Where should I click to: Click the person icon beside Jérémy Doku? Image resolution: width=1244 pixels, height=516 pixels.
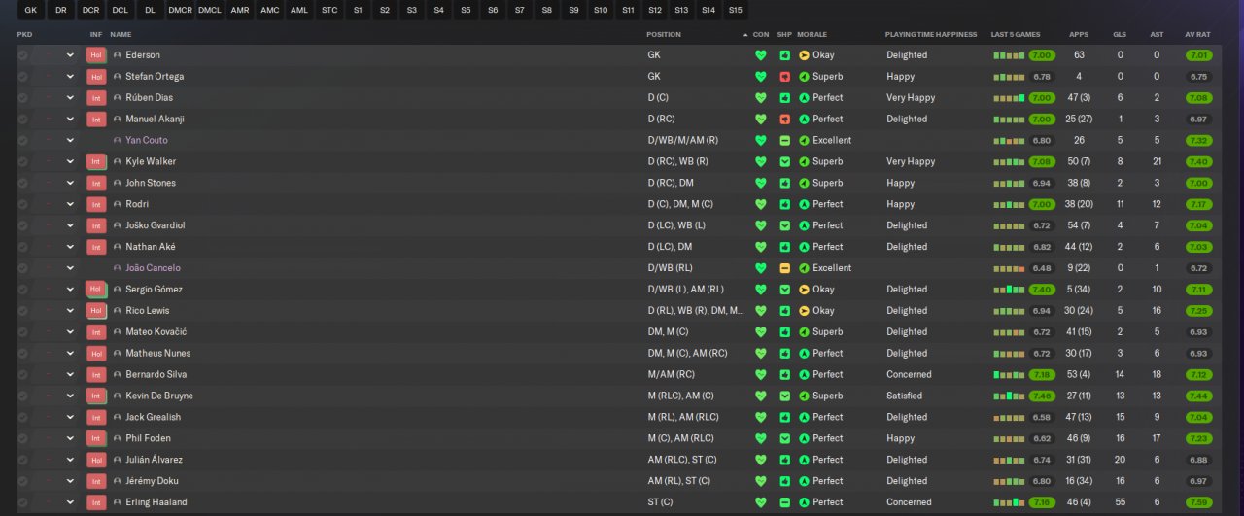118,481
